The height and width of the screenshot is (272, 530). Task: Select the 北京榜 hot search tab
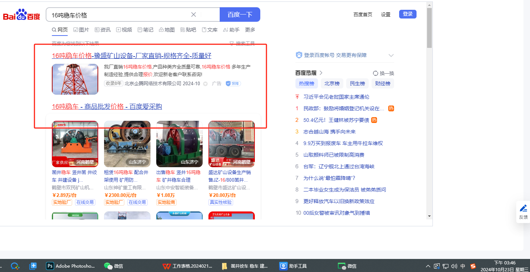(332, 83)
